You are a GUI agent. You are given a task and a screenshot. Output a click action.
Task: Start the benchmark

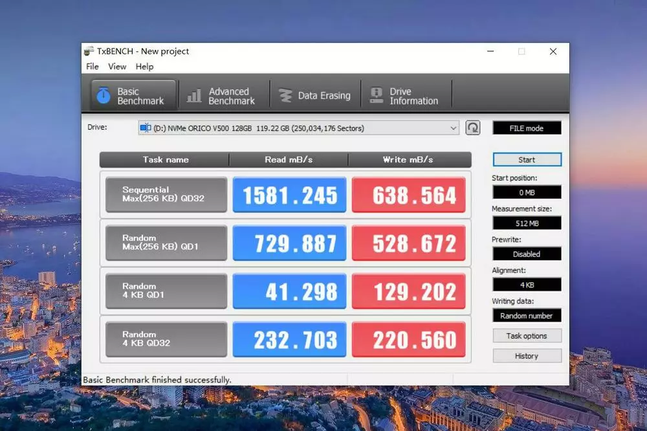(x=527, y=160)
